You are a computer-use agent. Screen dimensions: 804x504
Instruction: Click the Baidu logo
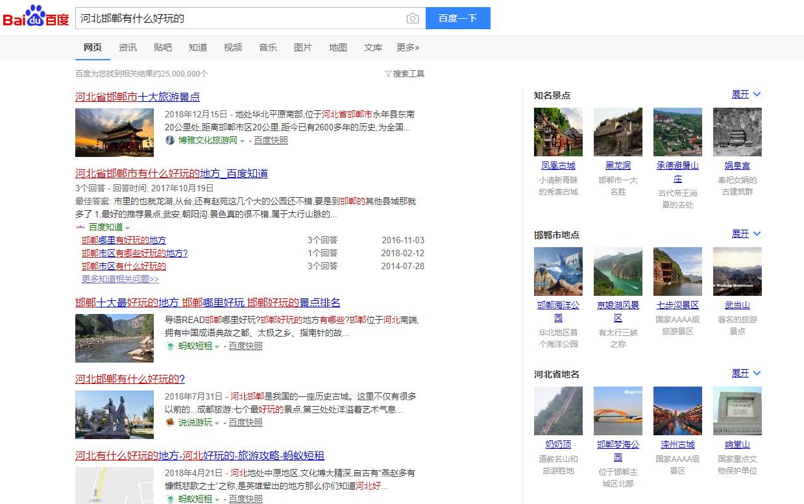point(36,18)
